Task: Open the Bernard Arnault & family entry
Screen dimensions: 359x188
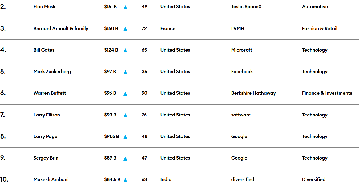Action: click(61, 28)
